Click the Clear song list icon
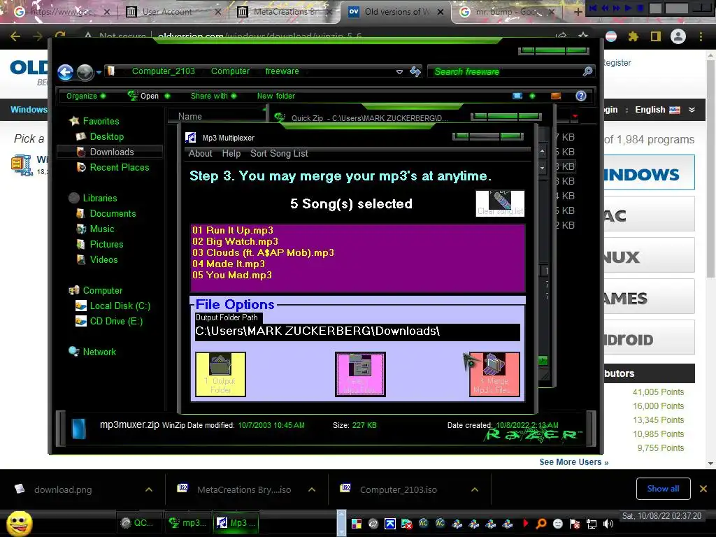This screenshot has width=716, height=537. click(x=500, y=203)
